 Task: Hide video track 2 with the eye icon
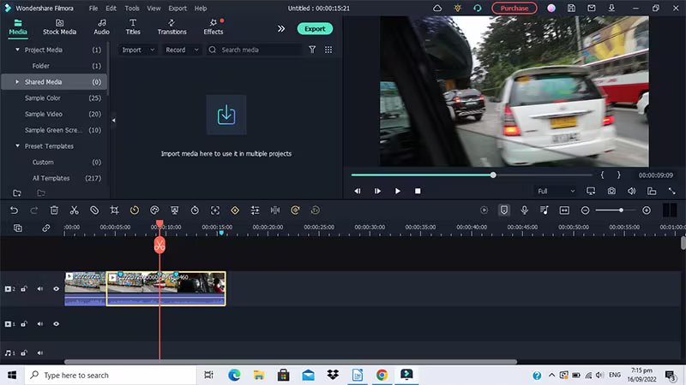tap(57, 289)
